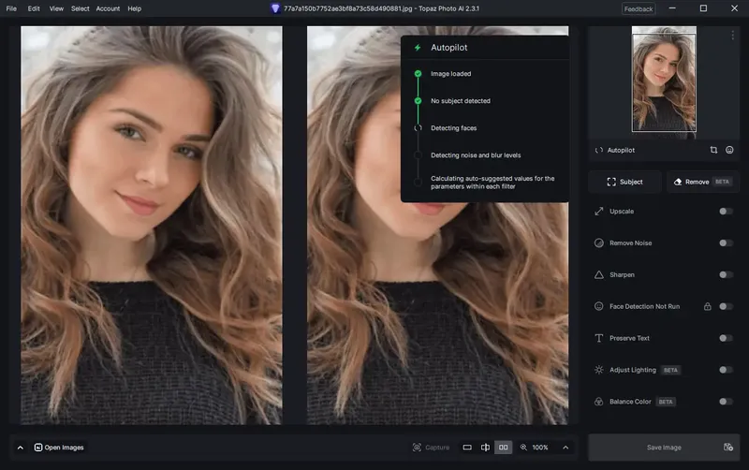Viewport: 749px width, 470px height.
Task: Open the Account menu
Action: [108, 8]
